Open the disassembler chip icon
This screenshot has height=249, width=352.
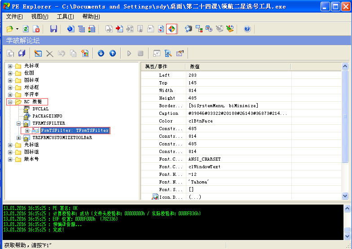[189, 29]
